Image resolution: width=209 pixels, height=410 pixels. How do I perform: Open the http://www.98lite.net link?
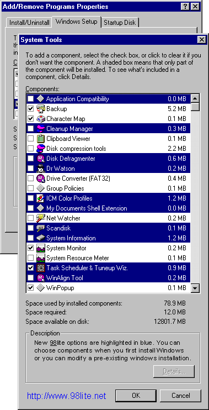67,396
